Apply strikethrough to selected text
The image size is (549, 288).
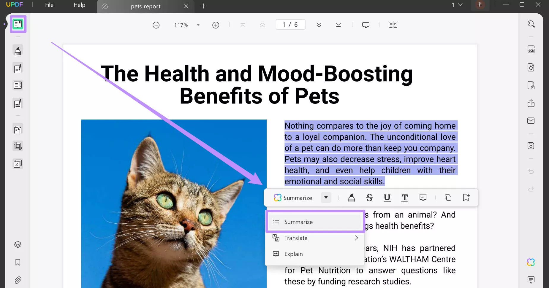(x=369, y=198)
